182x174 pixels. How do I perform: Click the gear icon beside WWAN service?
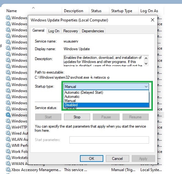tap(8, 163)
